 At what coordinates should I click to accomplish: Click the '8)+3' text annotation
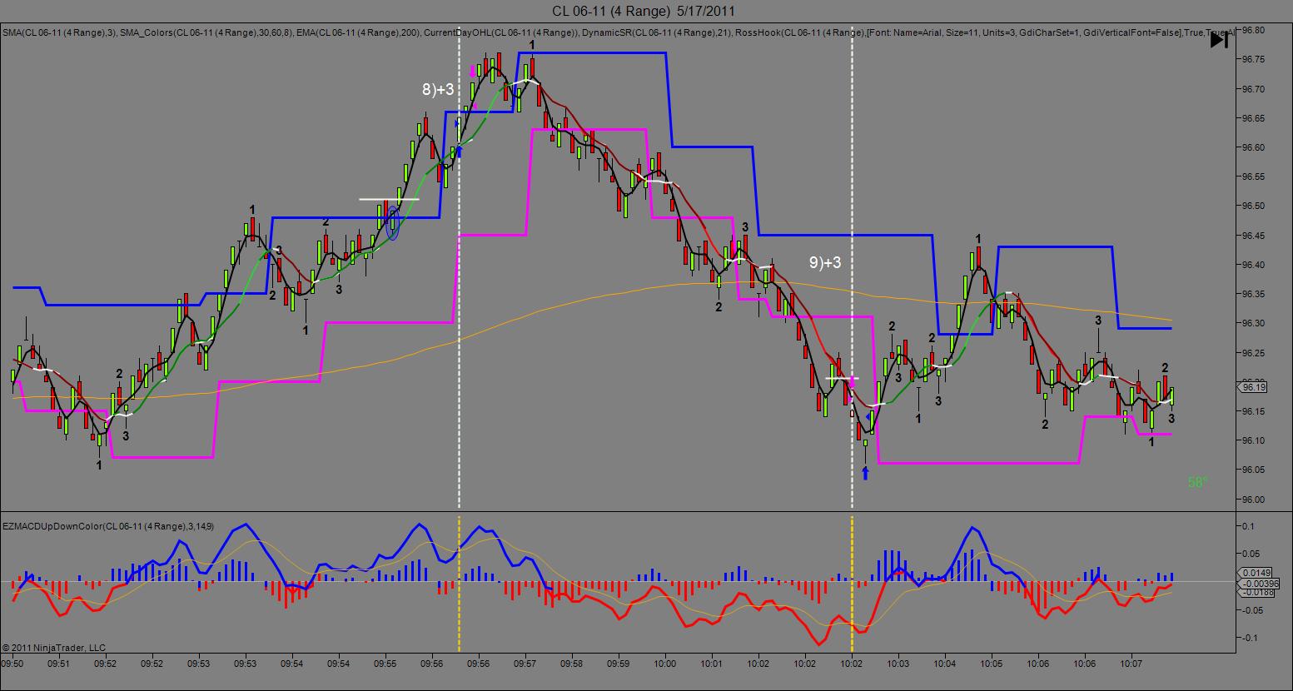438,89
